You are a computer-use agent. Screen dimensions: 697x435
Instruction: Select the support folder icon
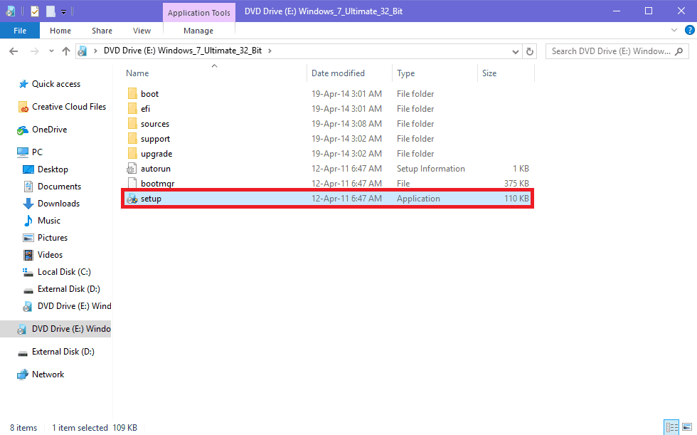[132, 138]
